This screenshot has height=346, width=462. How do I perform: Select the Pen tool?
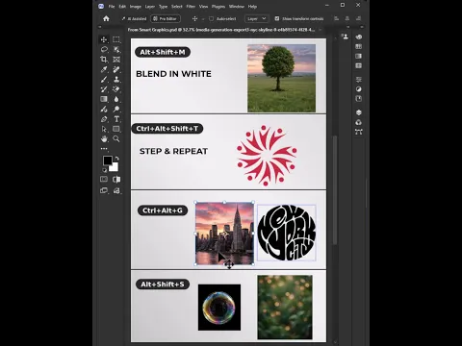coord(104,119)
